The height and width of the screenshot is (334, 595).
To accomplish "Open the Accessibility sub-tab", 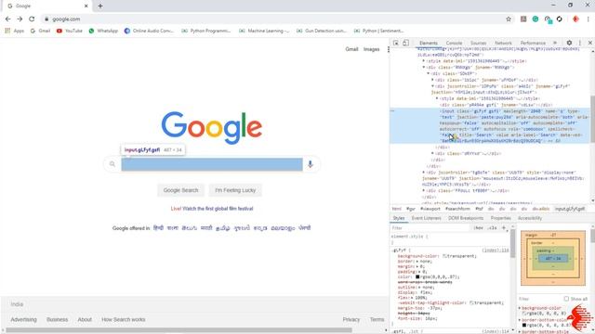I will [x=530, y=218].
